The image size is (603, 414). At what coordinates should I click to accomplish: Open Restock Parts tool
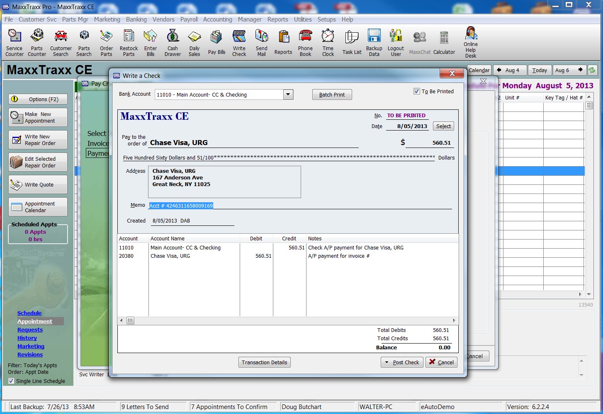click(x=129, y=43)
